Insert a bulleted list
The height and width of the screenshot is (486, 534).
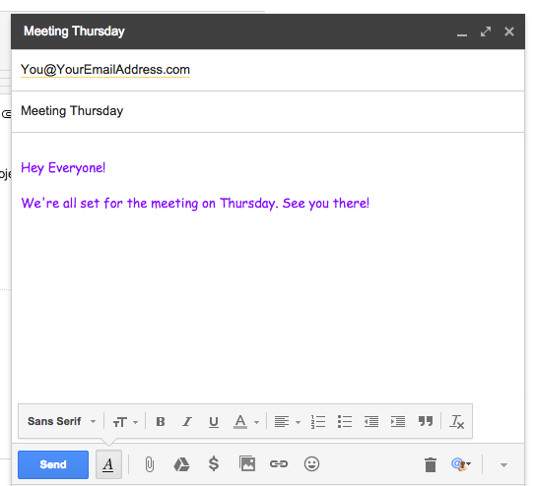pos(345,422)
